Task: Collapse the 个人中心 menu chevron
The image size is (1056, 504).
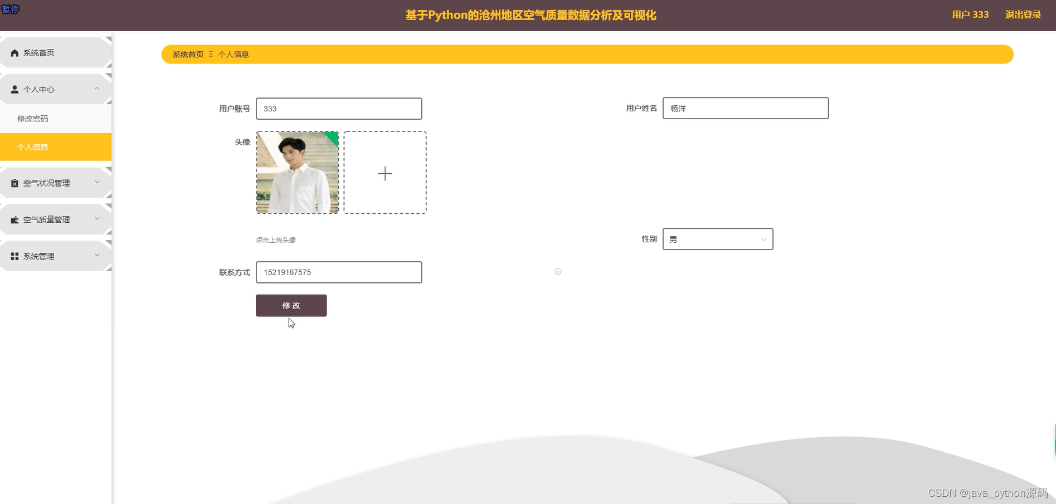Action: coord(97,89)
